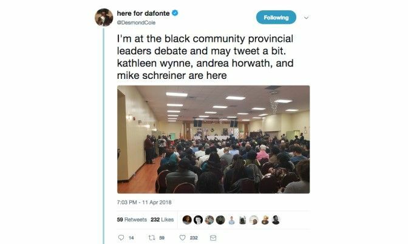Click the first liker's avatar

[187, 220]
